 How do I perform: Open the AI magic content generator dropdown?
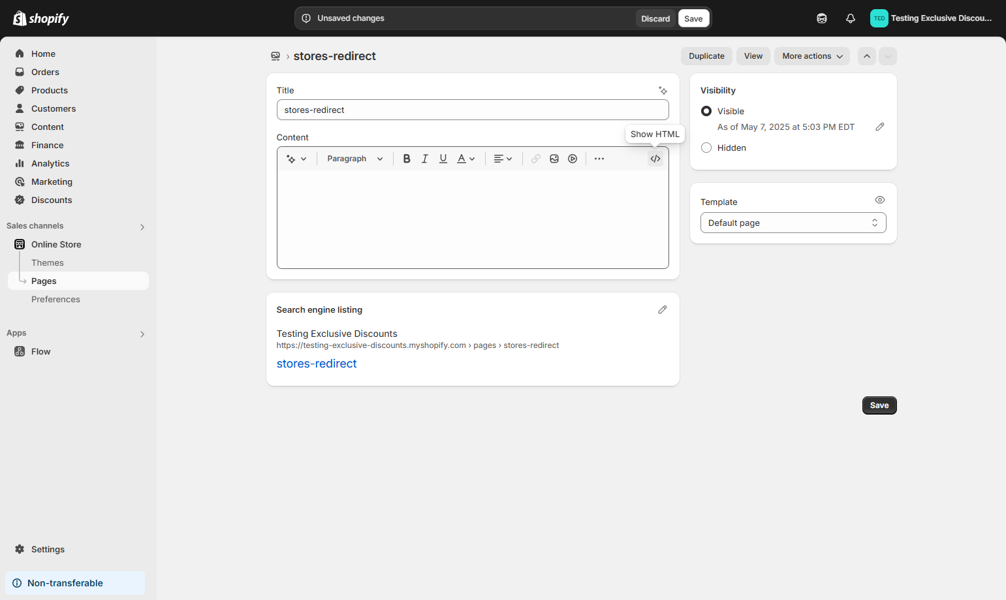point(296,159)
